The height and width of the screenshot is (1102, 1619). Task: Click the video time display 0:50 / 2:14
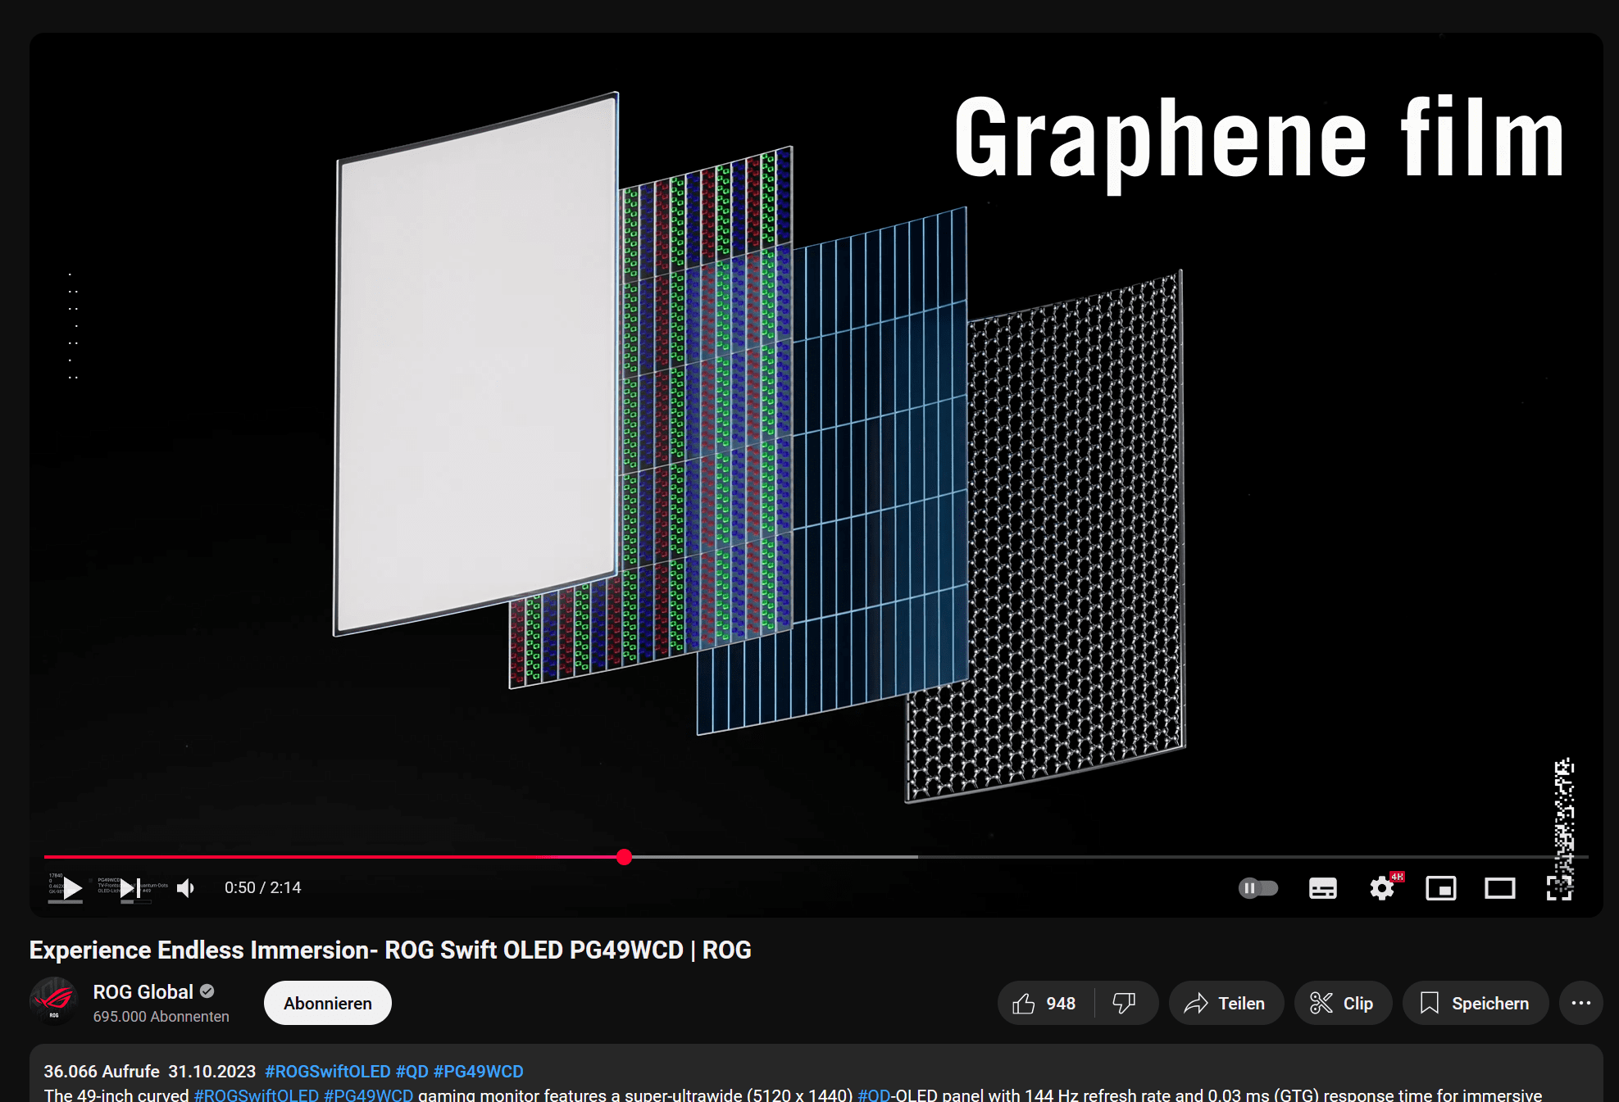(263, 888)
